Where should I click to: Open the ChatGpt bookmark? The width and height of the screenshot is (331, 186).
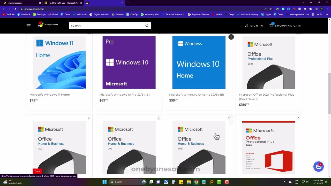132,14
